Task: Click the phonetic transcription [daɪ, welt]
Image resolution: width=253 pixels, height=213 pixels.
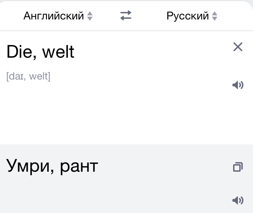Action: (28, 76)
